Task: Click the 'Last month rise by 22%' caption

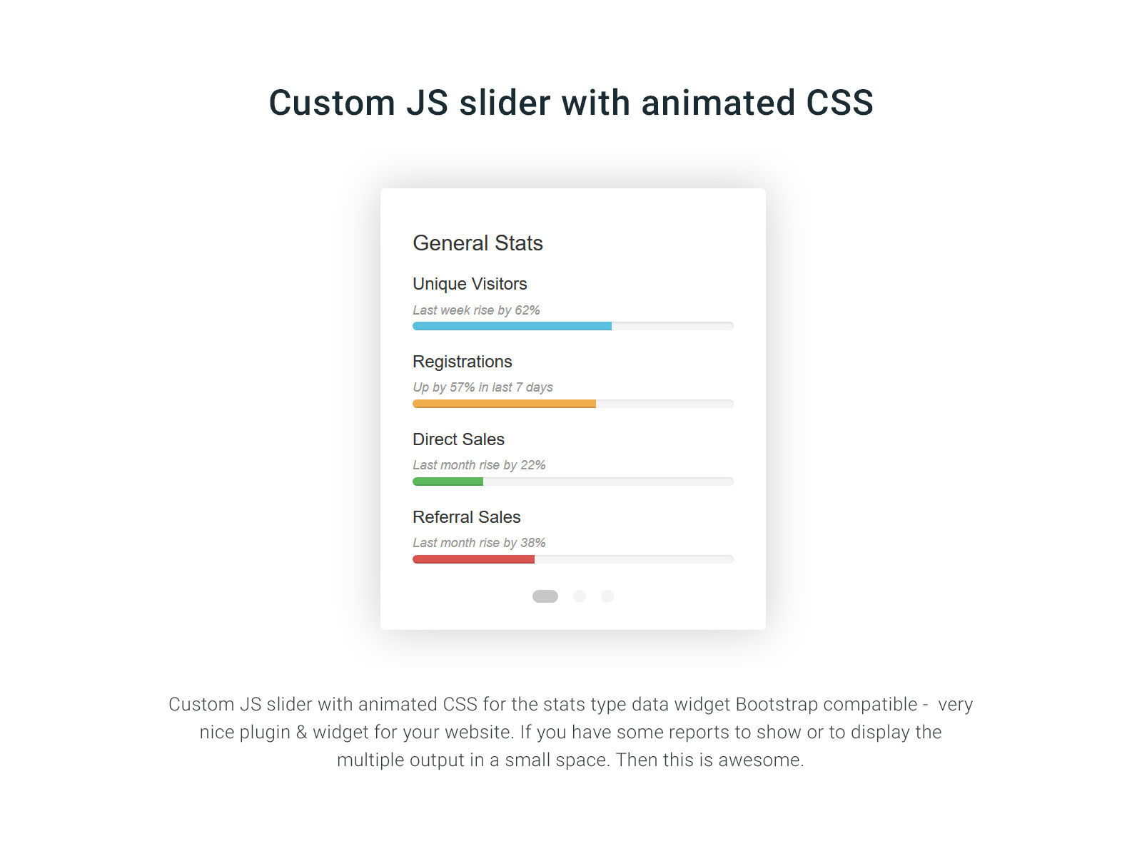Action: point(479,465)
